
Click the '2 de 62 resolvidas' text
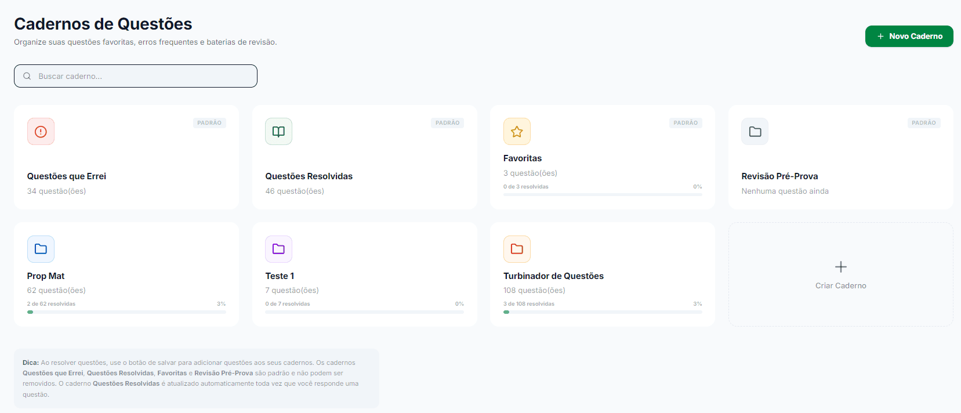51,304
